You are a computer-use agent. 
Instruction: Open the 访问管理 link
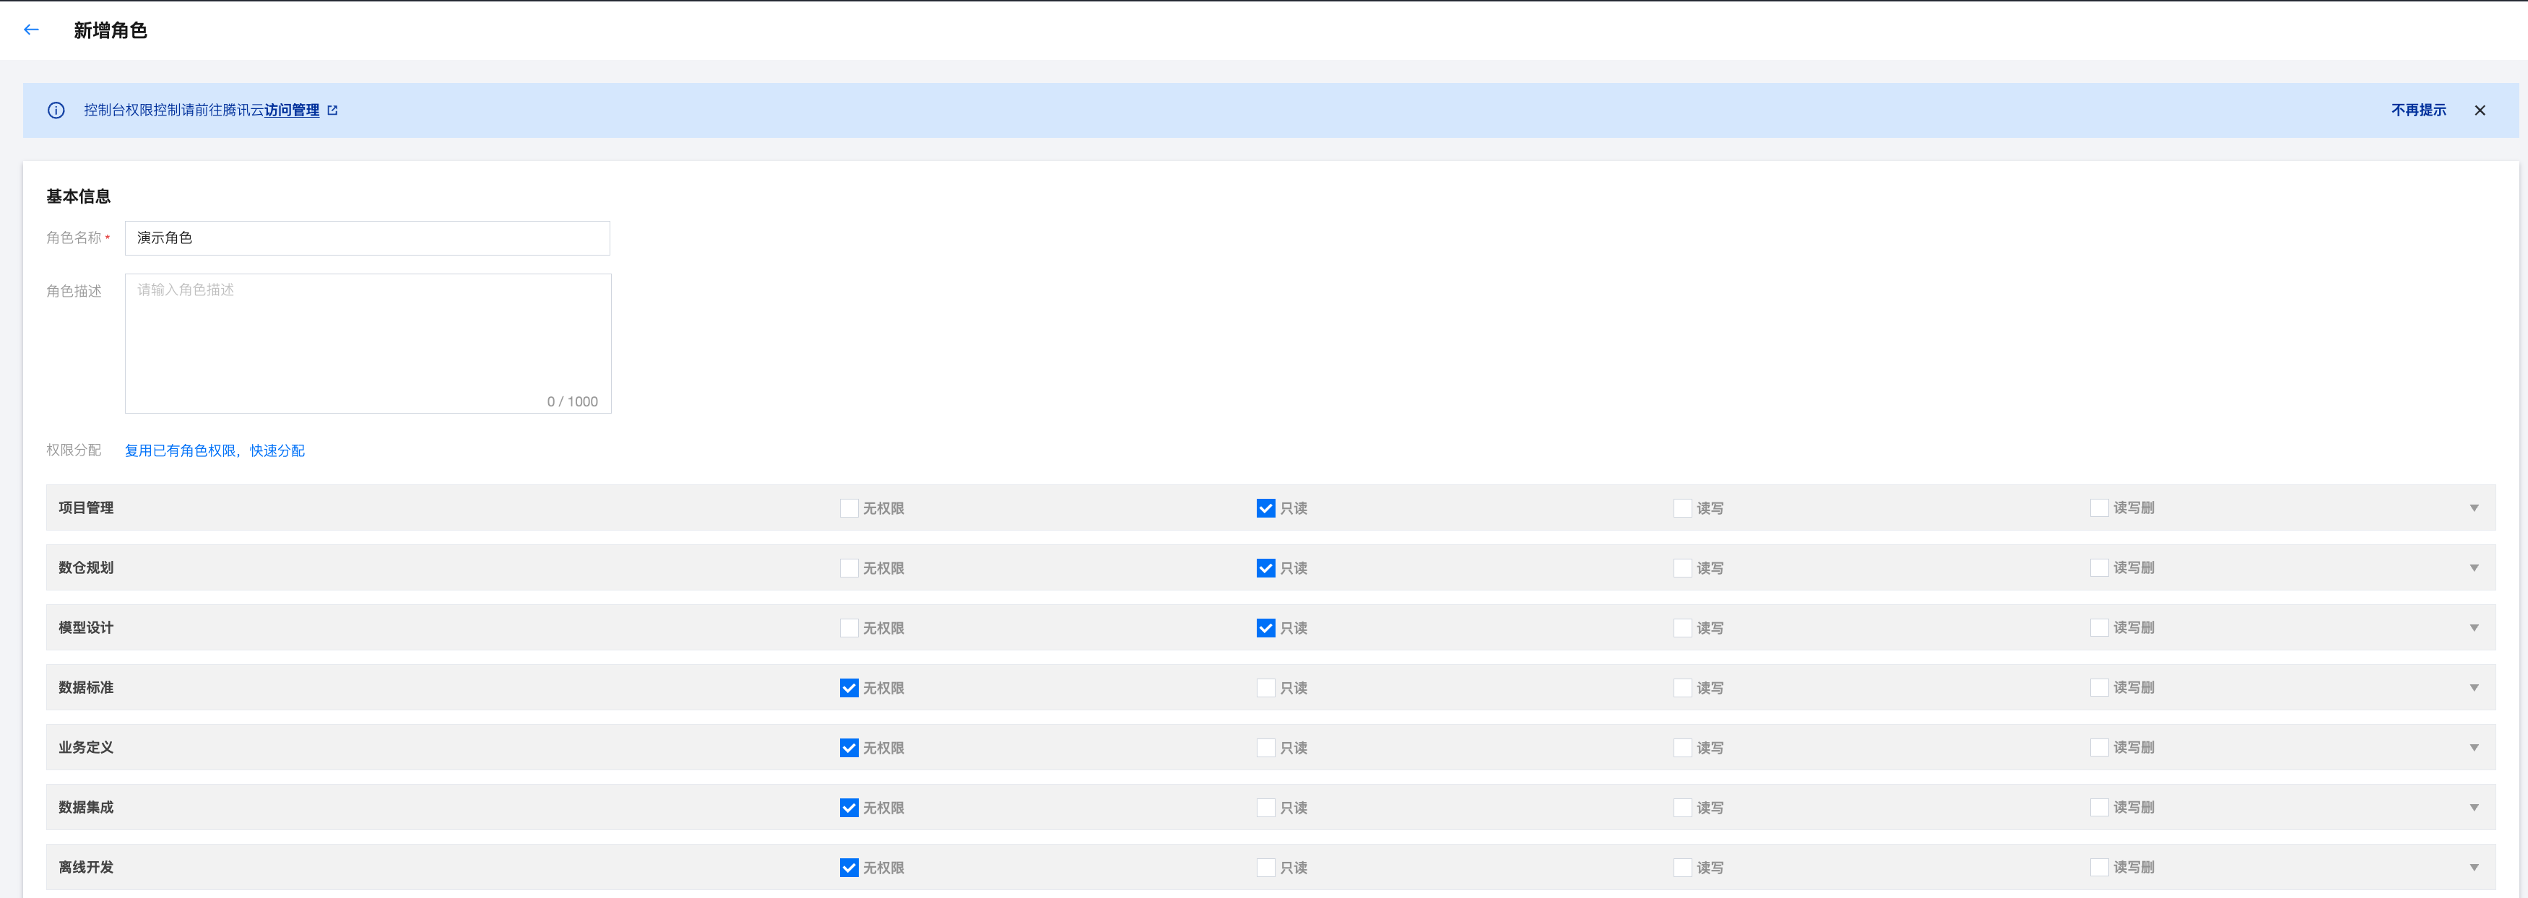292,110
